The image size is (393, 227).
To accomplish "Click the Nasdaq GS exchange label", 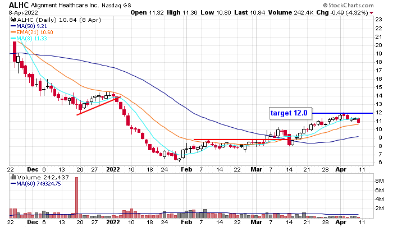I will [116, 6].
